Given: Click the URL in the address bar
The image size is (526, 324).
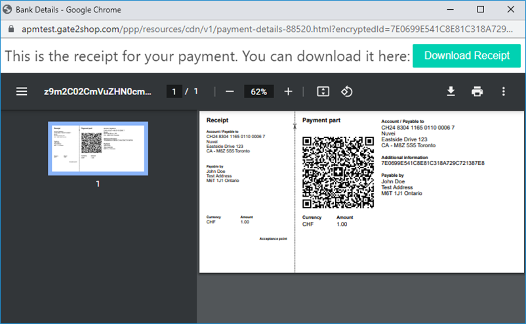Looking at the screenshot, I should 267,29.
